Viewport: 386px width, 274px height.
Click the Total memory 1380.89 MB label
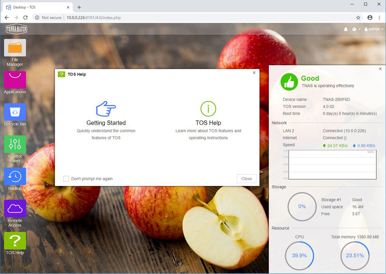click(x=355, y=237)
